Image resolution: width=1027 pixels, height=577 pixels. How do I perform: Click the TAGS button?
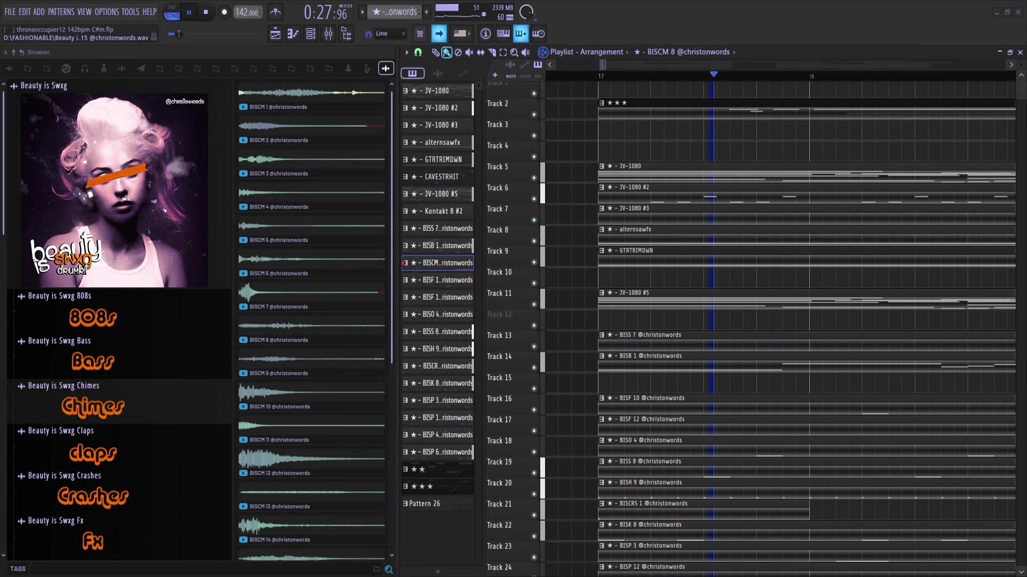click(18, 569)
